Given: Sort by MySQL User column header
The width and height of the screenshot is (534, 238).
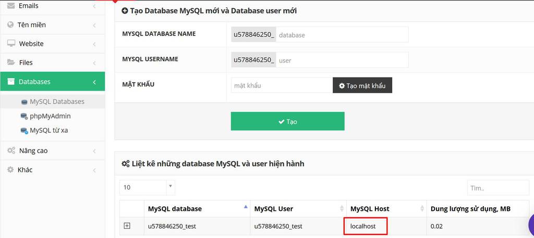Looking at the screenshot, I should [x=298, y=208].
